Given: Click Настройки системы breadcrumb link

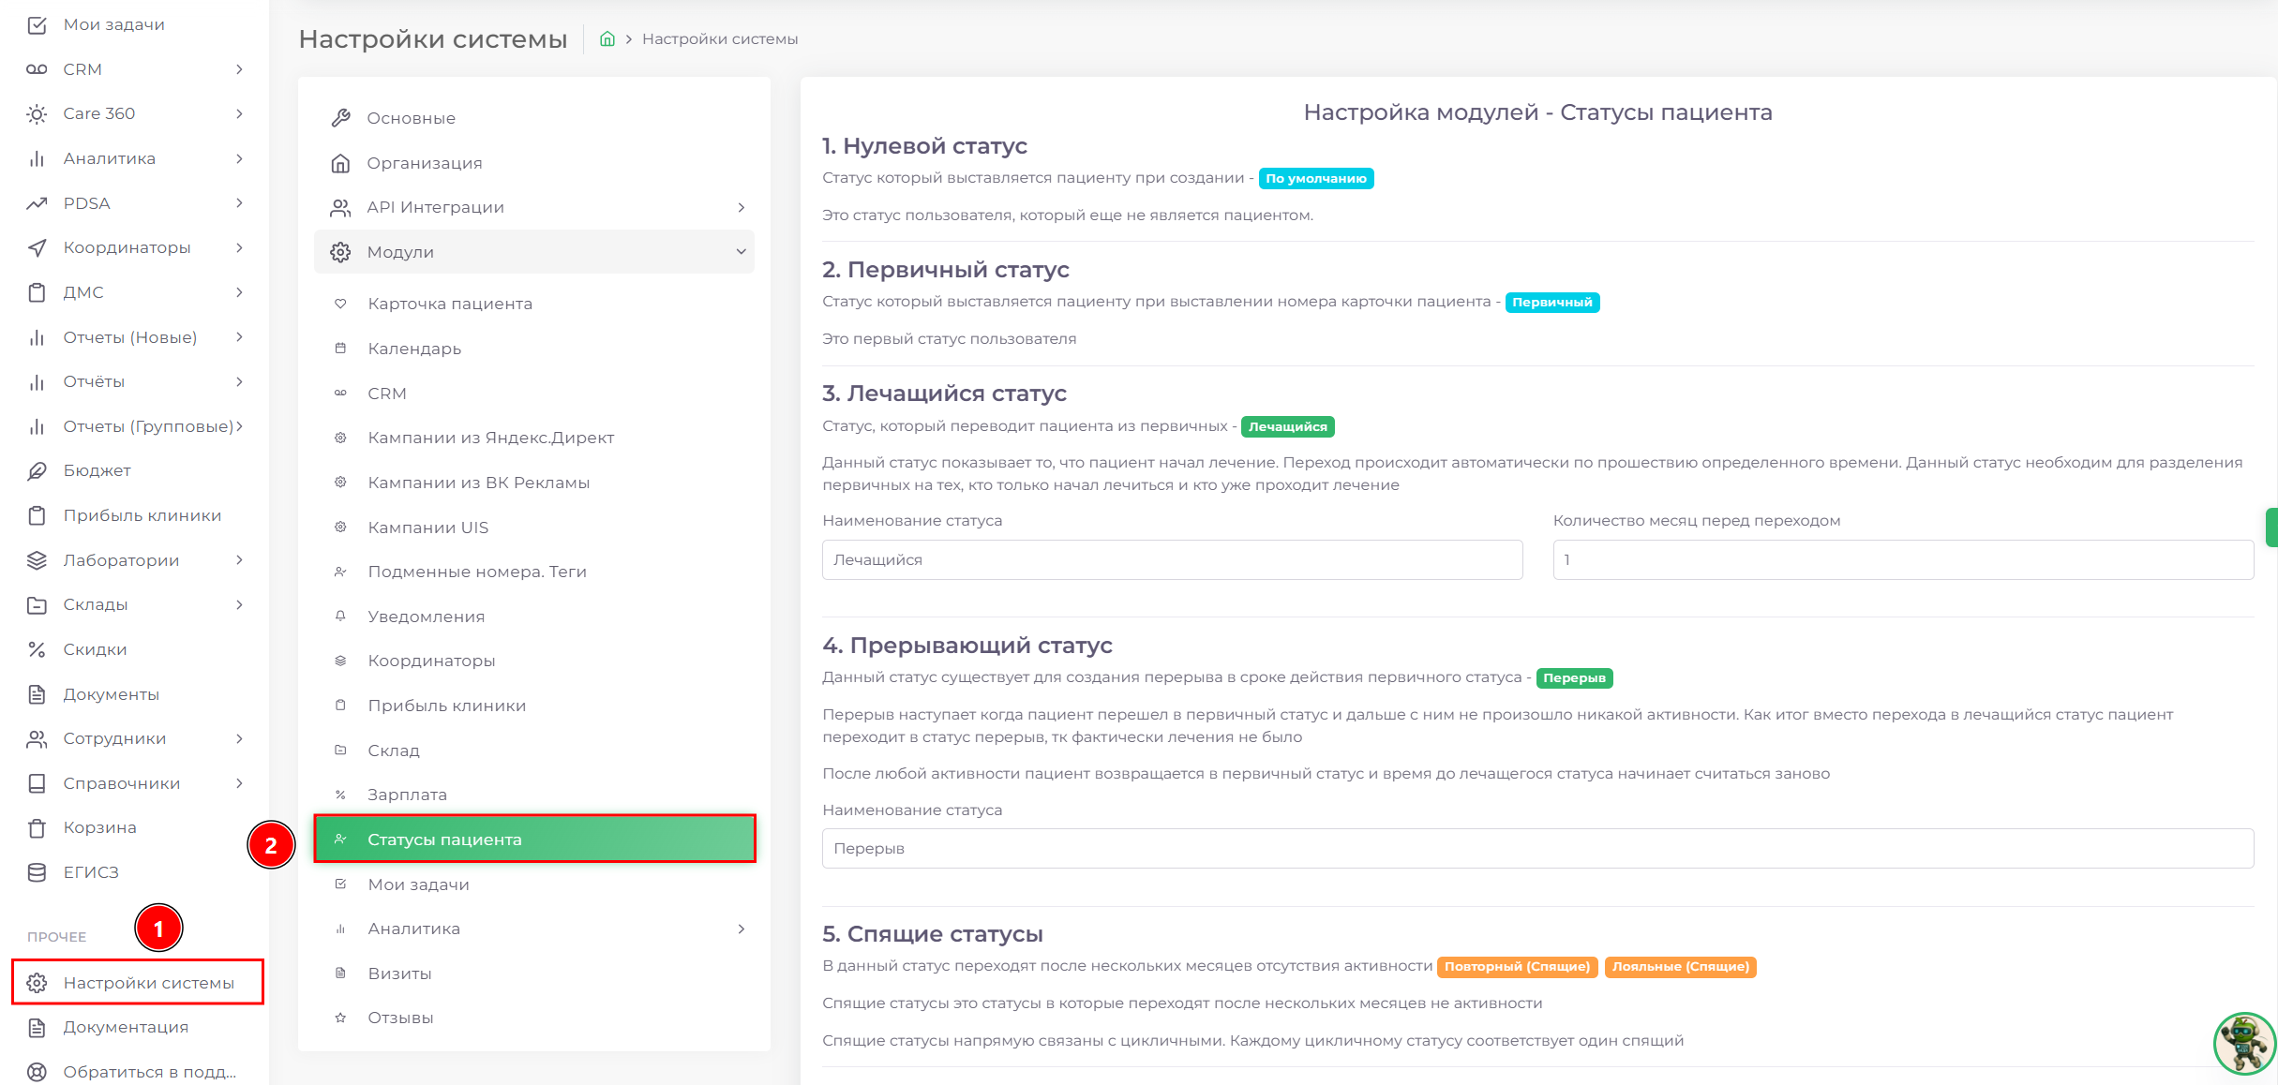Looking at the screenshot, I should click(720, 39).
